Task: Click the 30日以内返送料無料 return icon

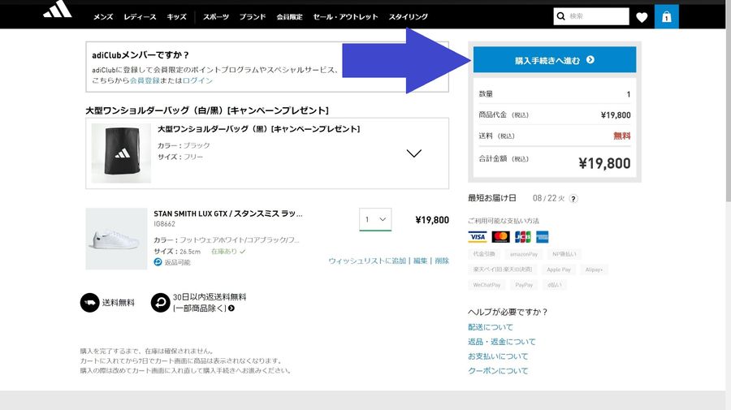Action: click(160, 303)
